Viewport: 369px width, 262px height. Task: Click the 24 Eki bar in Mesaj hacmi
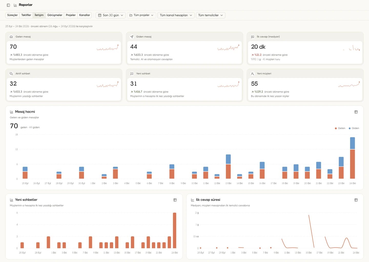[353, 158]
